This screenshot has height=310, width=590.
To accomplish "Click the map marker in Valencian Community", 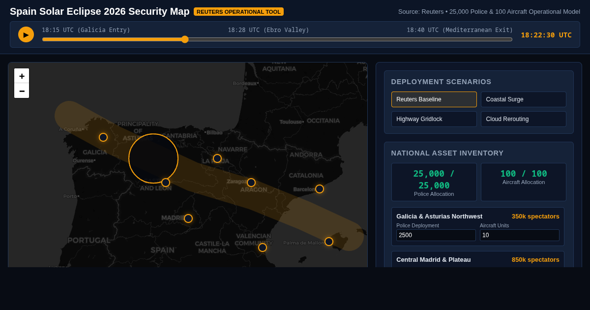I will 263,248.
